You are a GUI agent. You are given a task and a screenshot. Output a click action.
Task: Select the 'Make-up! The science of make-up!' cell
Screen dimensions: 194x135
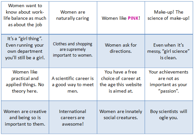[169, 18]
